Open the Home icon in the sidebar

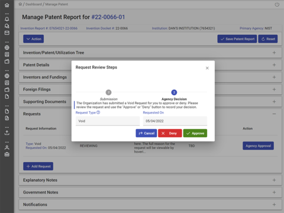point(7,5)
